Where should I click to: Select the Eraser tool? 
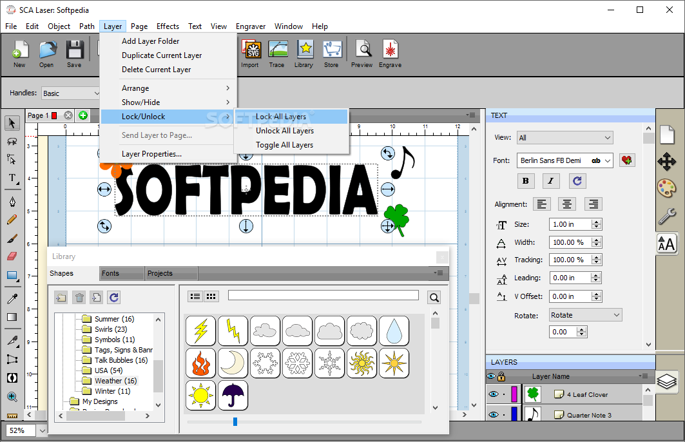[x=12, y=256]
